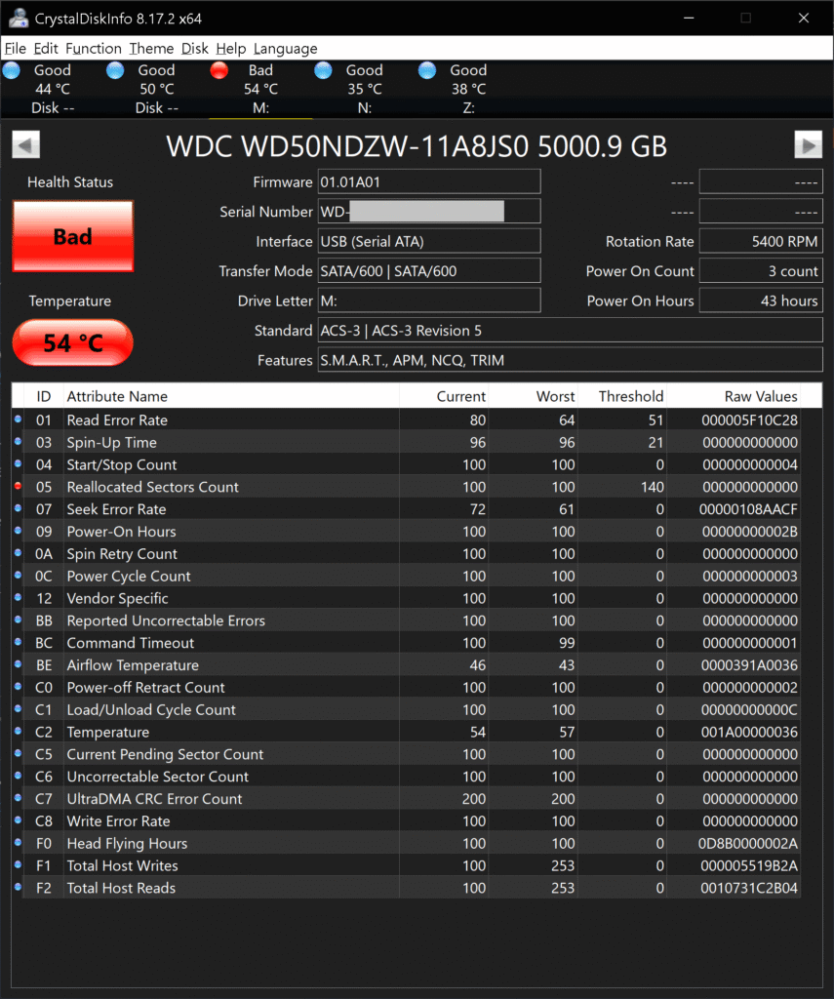Click blue status dot for Read Error Rate
Image resolution: width=834 pixels, height=999 pixels.
point(18,420)
